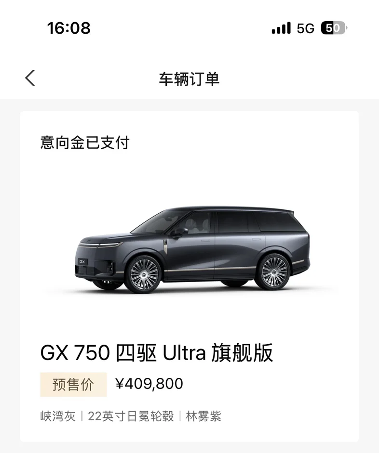The image size is (379, 453).
Task: Tap the ¥409,800 price text
Action: tap(149, 384)
